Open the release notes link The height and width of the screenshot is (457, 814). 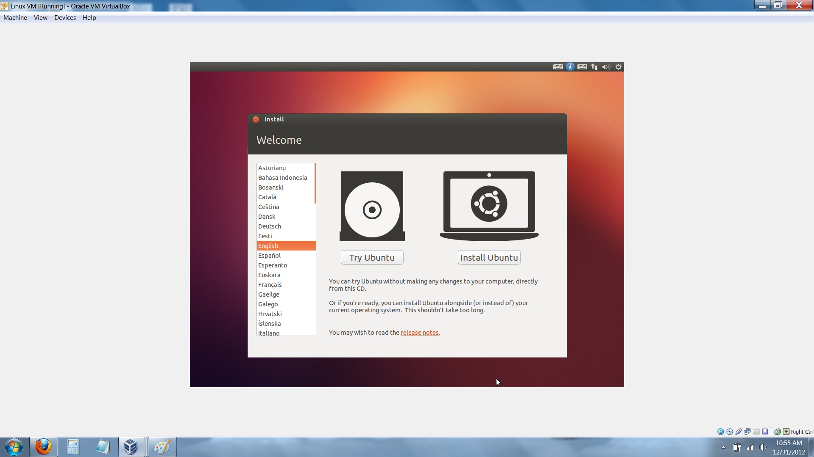click(x=419, y=333)
